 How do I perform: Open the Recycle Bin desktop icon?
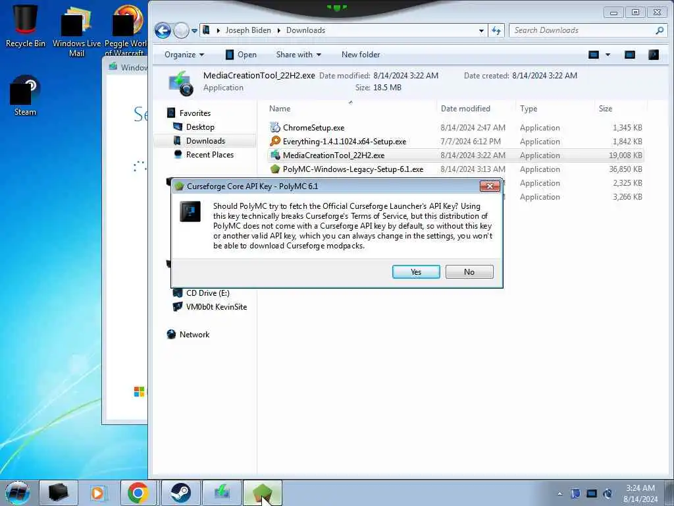pyautogui.click(x=26, y=26)
